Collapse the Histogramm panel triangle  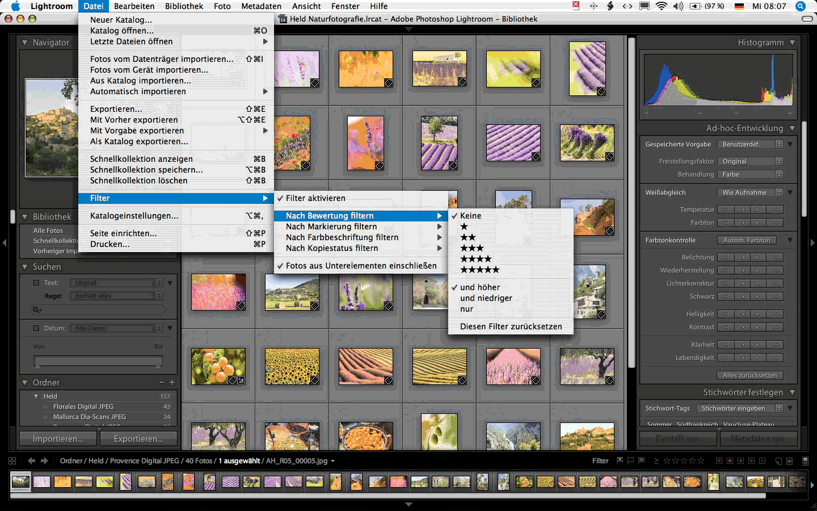coord(792,43)
